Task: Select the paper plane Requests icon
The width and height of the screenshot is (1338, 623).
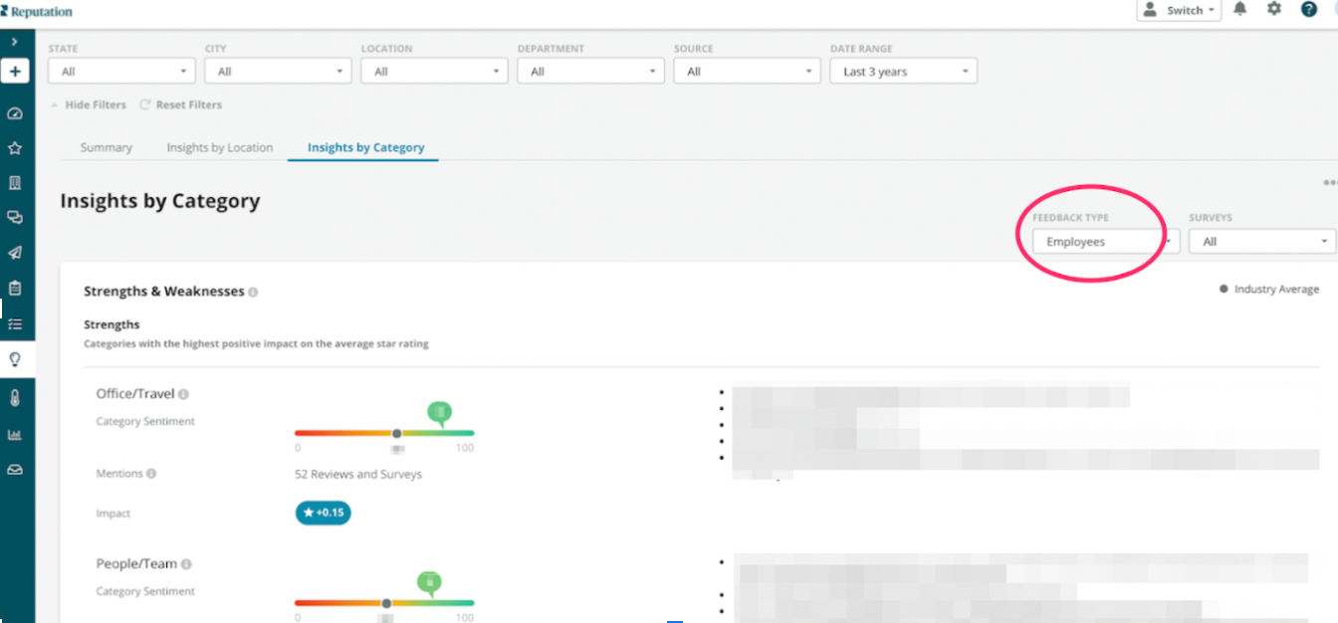Action: click(x=15, y=252)
